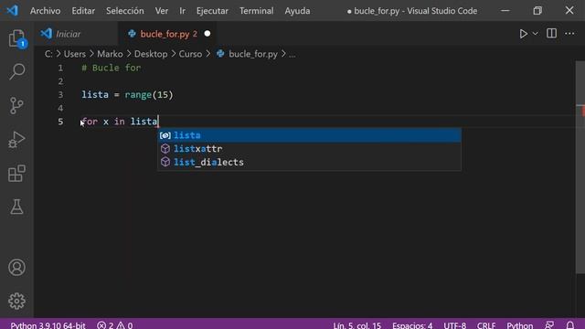Click line number 5 in gutter
This screenshot has width=585, height=329.
60,122
